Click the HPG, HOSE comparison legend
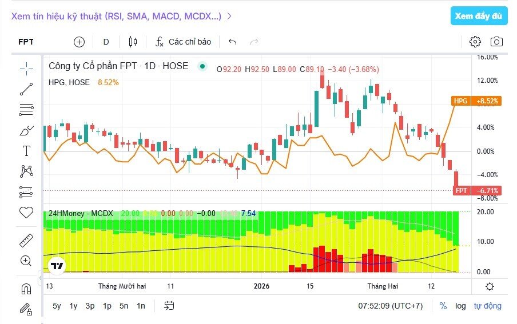Viewport: 517px width, 324px height. pos(69,82)
